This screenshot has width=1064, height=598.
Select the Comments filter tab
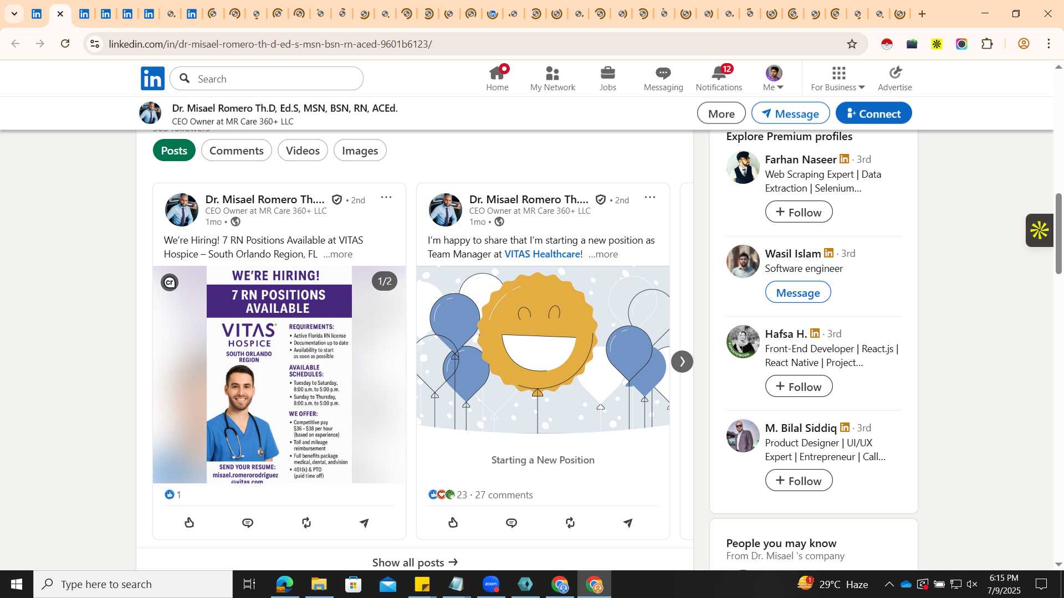(236, 151)
